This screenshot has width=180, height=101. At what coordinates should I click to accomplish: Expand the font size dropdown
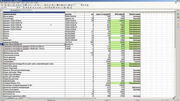point(23,8)
